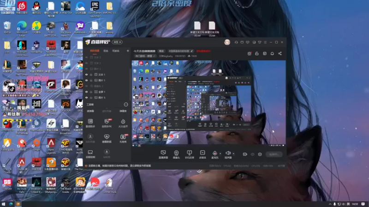
Task: Open the notification center in taskbar
Action: (363, 204)
